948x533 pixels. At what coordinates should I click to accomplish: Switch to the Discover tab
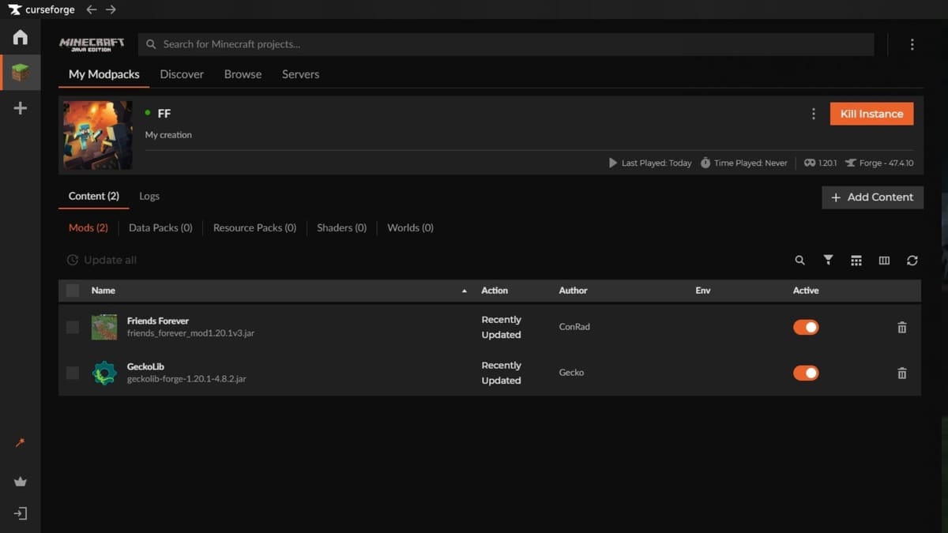[x=182, y=74]
